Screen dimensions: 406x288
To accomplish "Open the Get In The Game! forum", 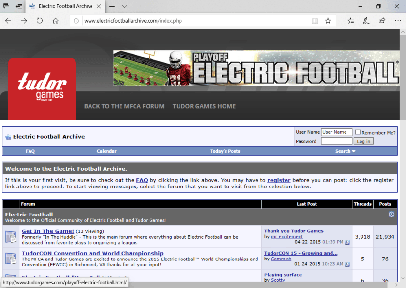I will [x=48, y=231].
